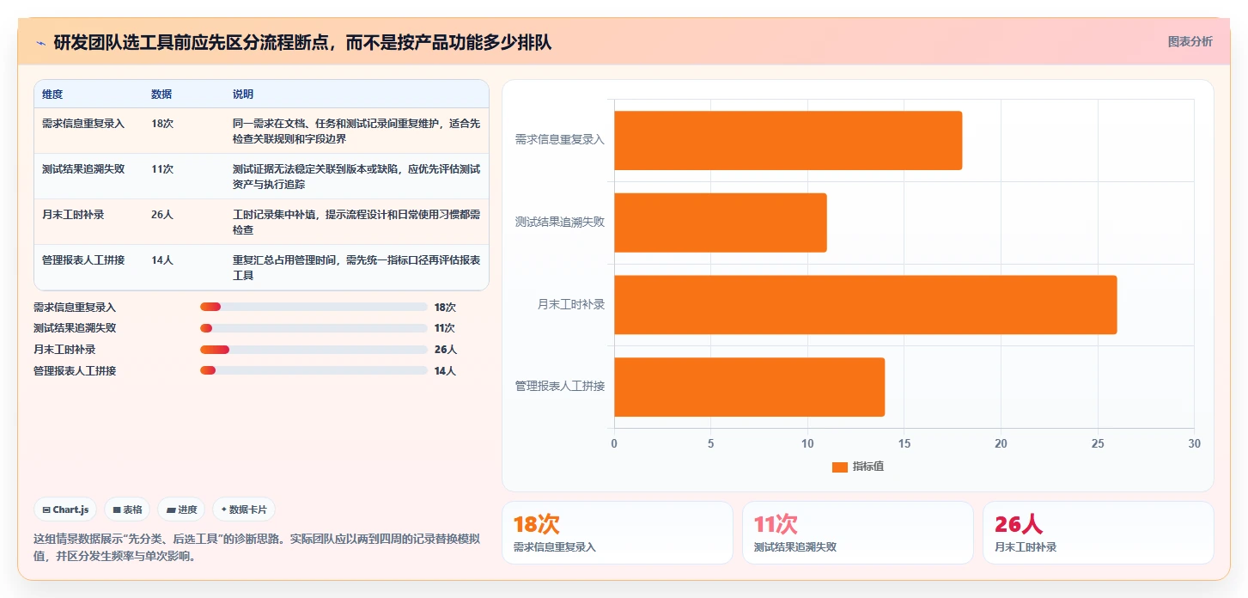Screen dimensions: 1248x598
Task: Open the 26人 月末工时补录 data card
Action: (x=1099, y=533)
